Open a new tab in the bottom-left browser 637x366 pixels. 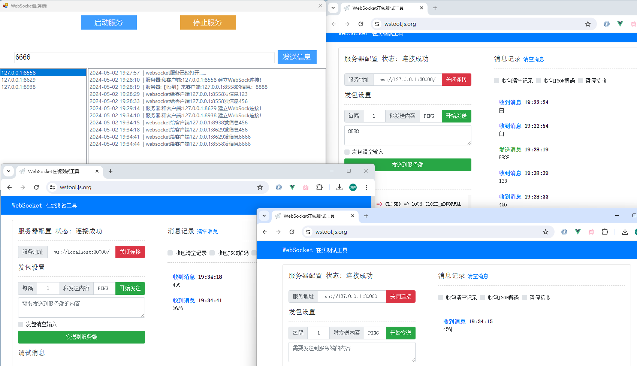click(x=111, y=171)
